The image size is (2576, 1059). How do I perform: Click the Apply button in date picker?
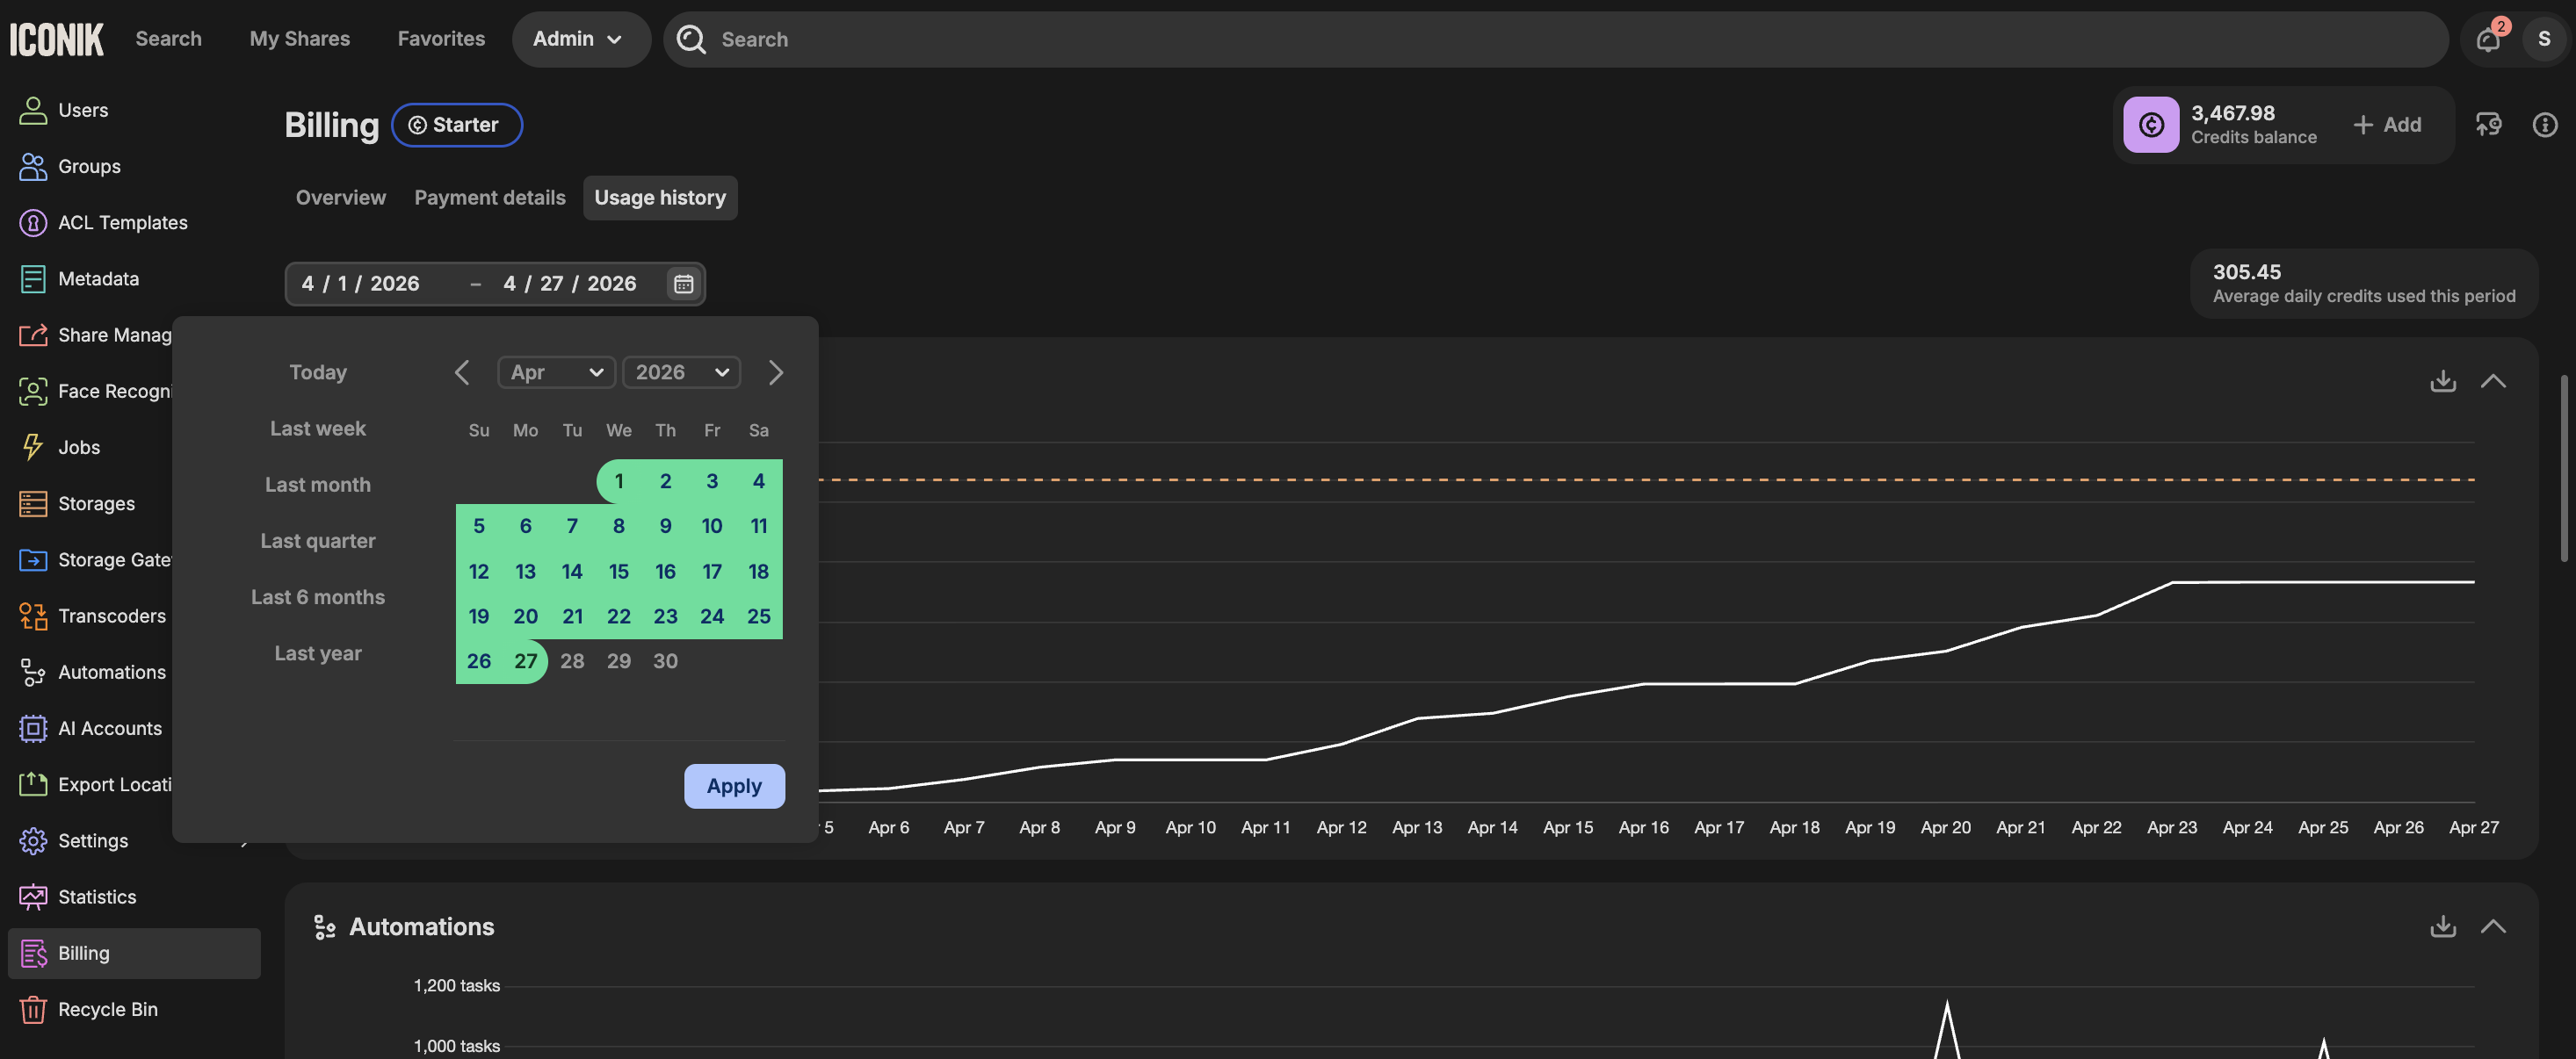[733, 786]
